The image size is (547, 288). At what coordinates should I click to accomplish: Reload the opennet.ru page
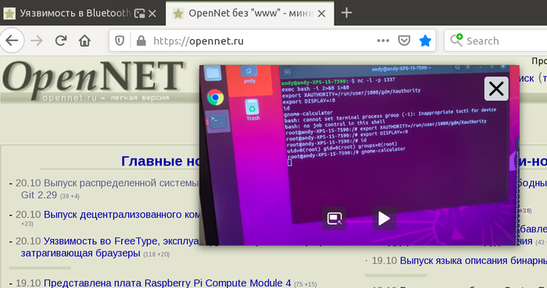pyautogui.click(x=61, y=41)
